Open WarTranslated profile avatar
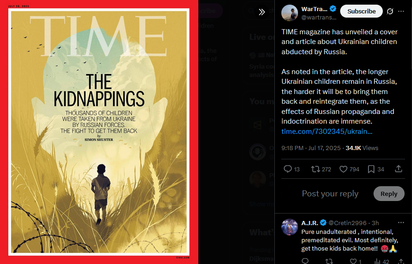The width and height of the screenshot is (412, 264). (x=290, y=13)
